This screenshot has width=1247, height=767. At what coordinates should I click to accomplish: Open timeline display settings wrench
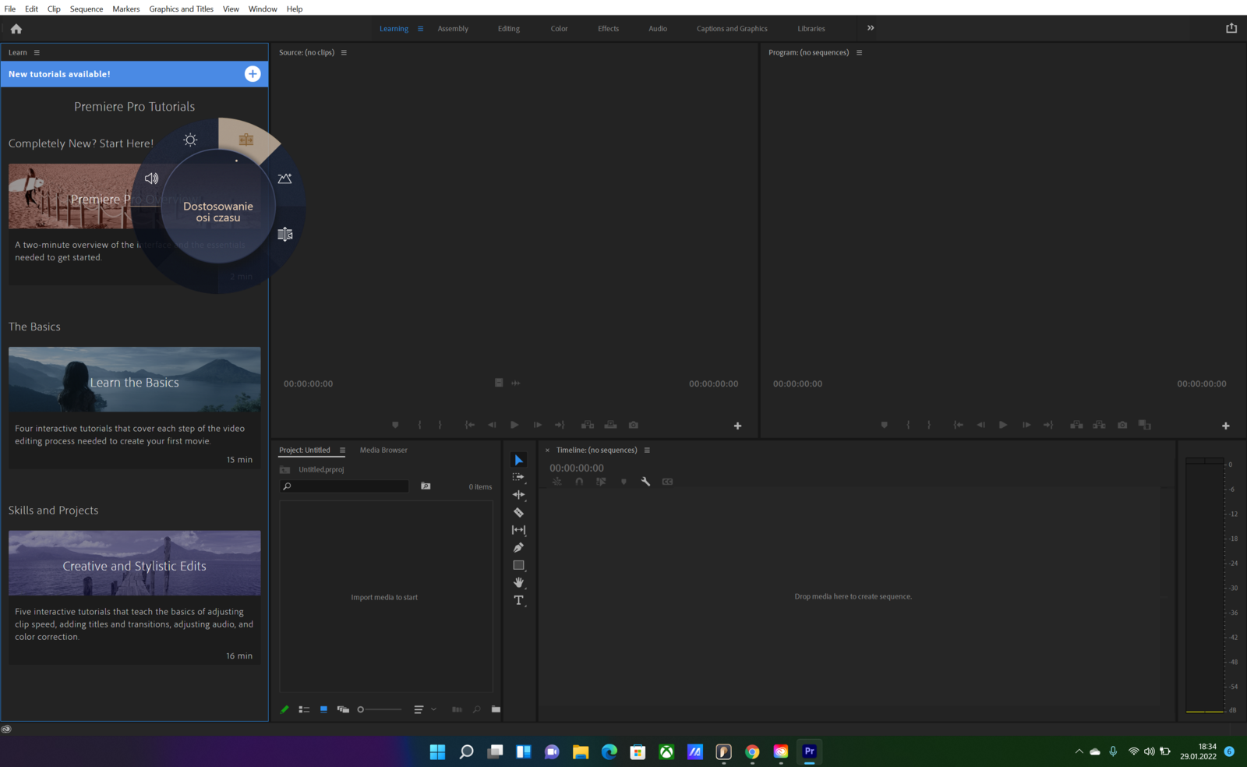tap(645, 482)
